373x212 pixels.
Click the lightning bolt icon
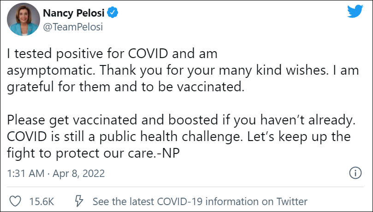(79, 201)
